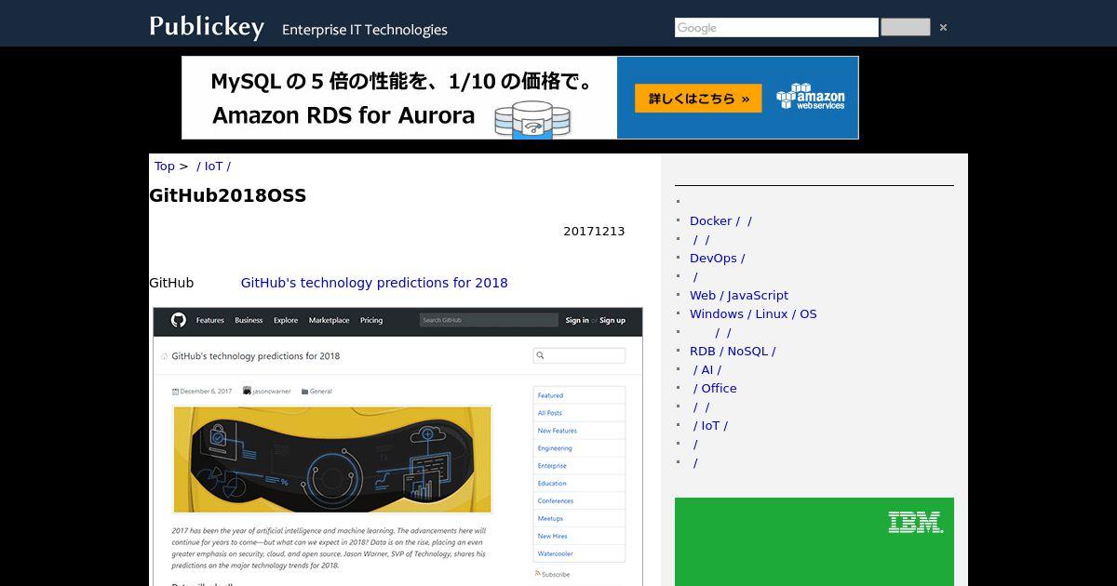Screen dimensions: 1117x586
Task: Click the jasoncwarner author avatar
Action: point(247,392)
